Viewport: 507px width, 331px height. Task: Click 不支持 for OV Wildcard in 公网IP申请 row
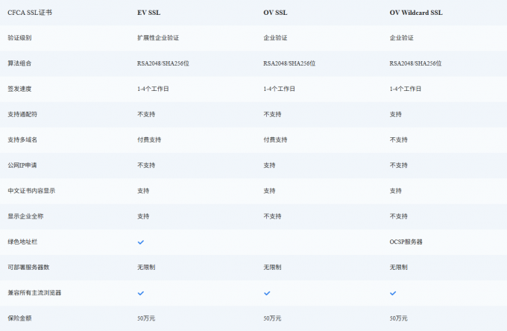click(398, 165)
